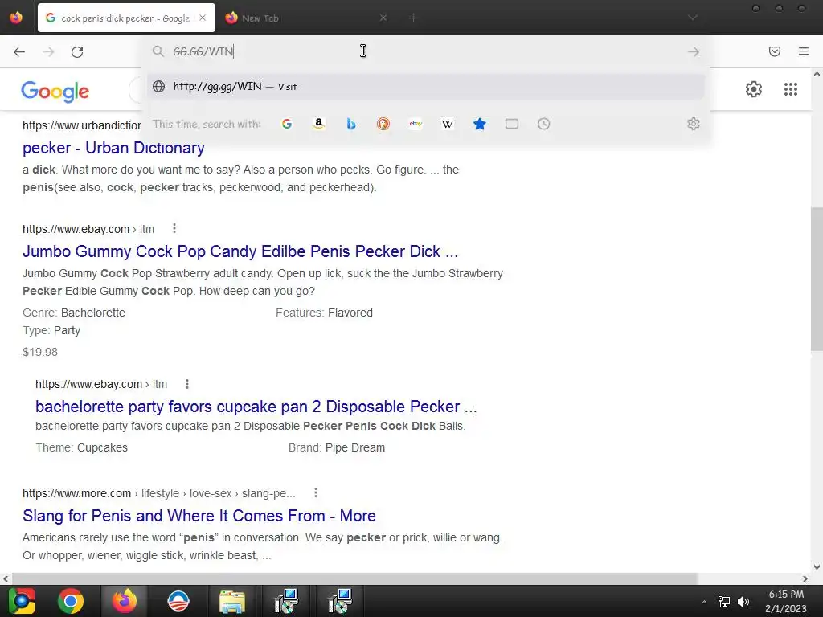
Task: Open the Google apps grid
Action: coord(791,89)
